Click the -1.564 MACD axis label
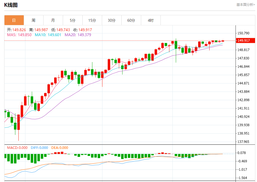Screen dimensions: 257x182 pos(242,178)
